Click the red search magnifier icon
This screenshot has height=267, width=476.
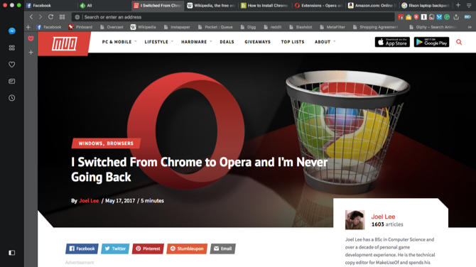459,42
